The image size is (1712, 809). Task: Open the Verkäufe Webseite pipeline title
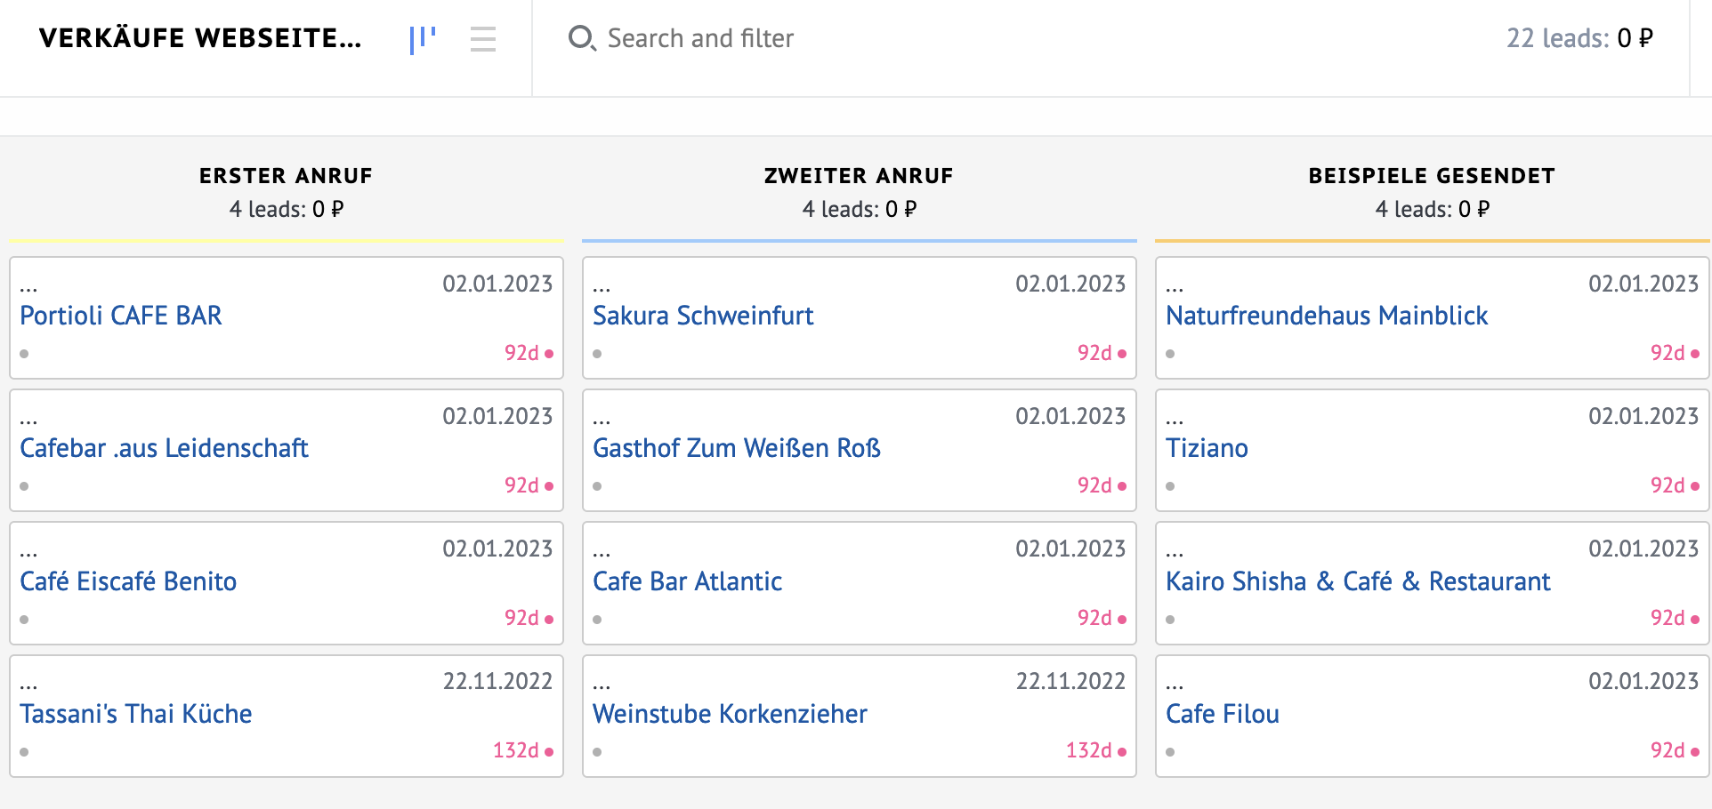tap(200, 38)
